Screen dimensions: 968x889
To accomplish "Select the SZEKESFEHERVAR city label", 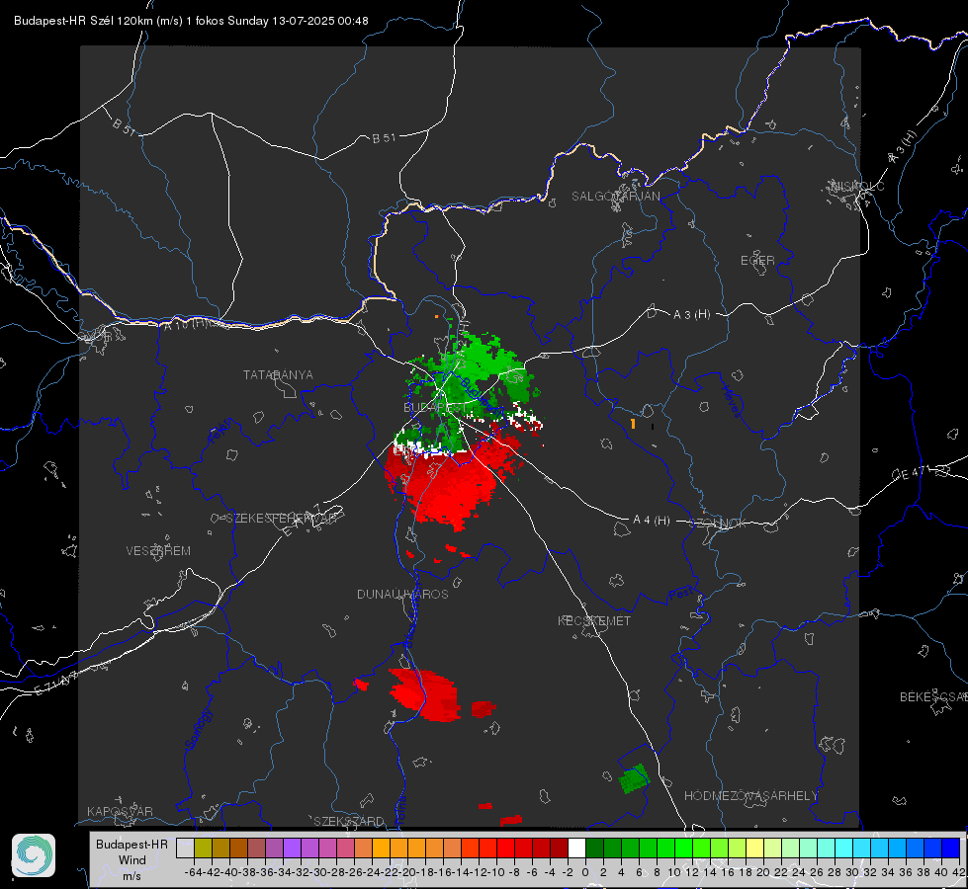I will coord(281,519).
